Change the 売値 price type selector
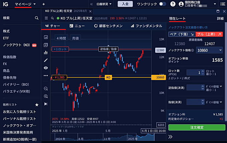 point(75,38)
